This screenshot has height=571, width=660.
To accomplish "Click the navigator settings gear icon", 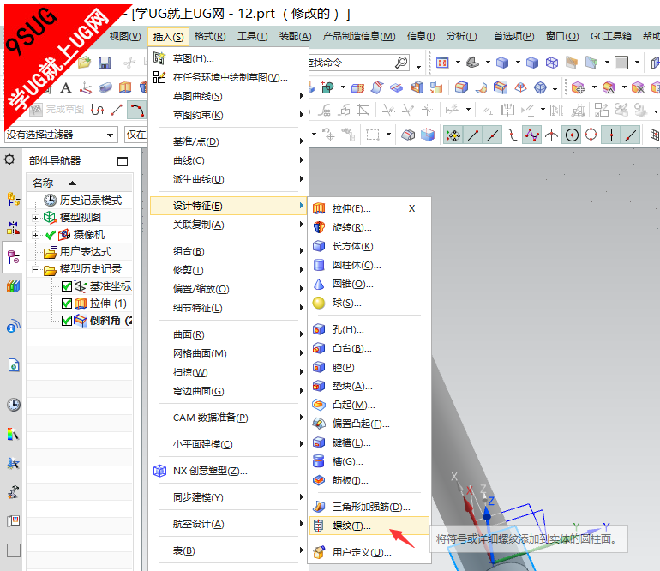I will [9, 159].
